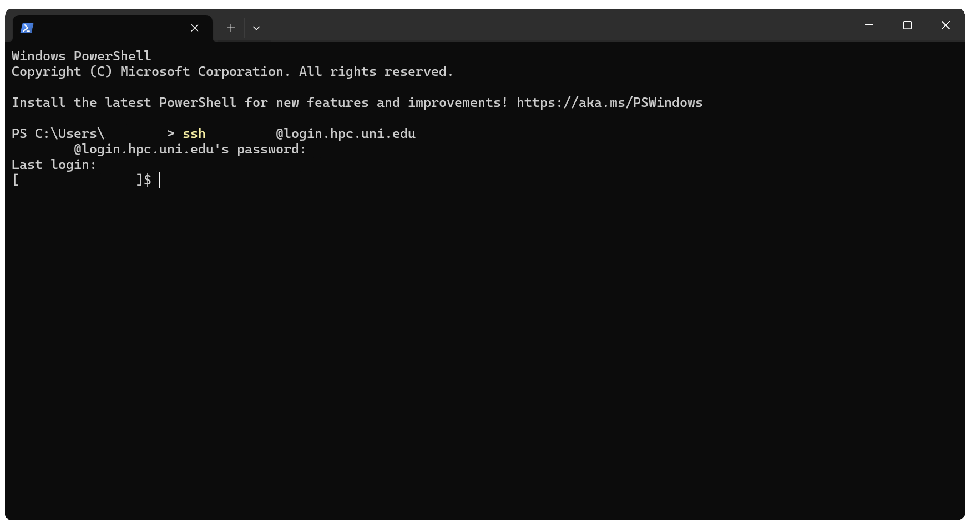
Task: Open the aka.ms/PSWindows link
Action: pyautogui.click(x=609, y=103)
